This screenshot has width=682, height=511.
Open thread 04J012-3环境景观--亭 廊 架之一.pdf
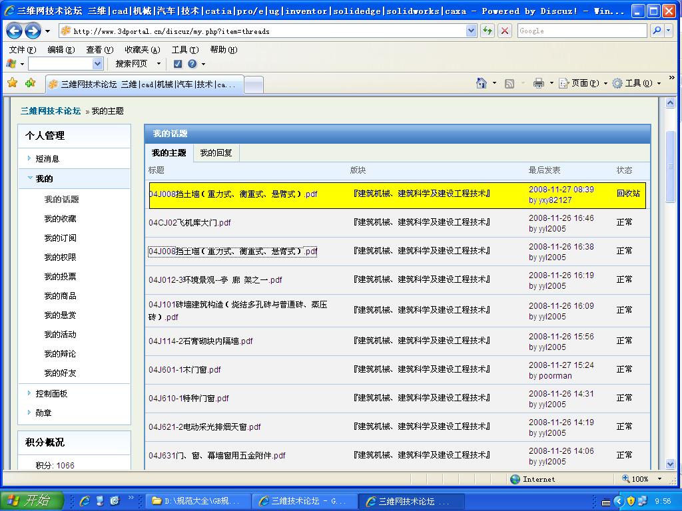coord(215,280)
